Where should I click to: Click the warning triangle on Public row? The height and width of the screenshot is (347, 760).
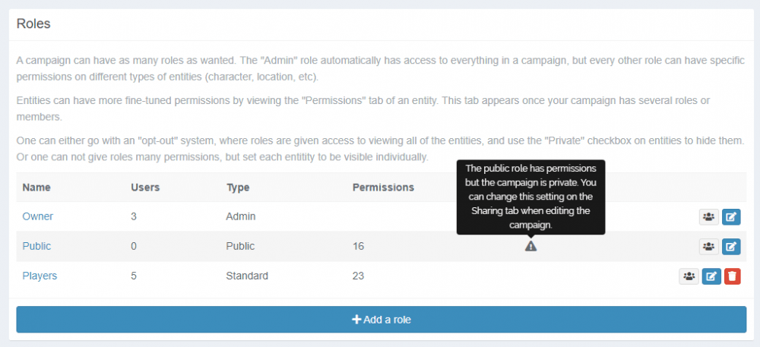point(530,246)
